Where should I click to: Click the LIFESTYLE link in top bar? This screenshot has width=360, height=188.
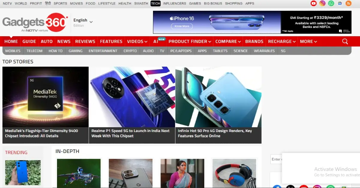pyautogui.click(x=107, y=4)
